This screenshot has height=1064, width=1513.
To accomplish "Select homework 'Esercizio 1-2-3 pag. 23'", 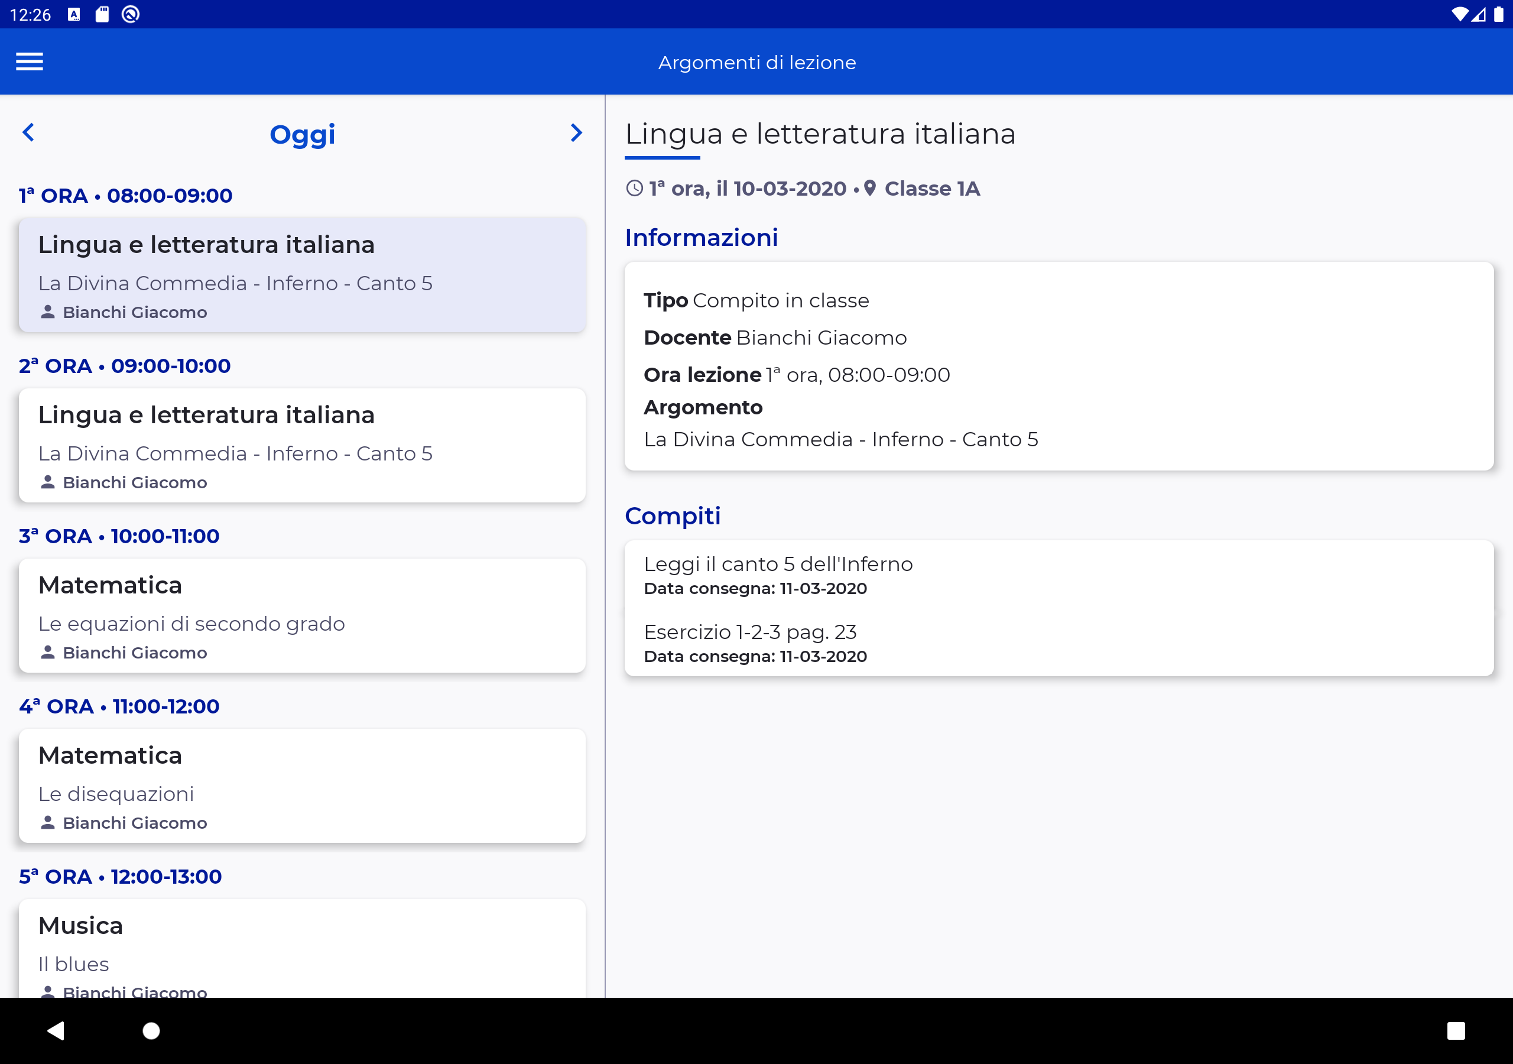I will [1060, 643].
